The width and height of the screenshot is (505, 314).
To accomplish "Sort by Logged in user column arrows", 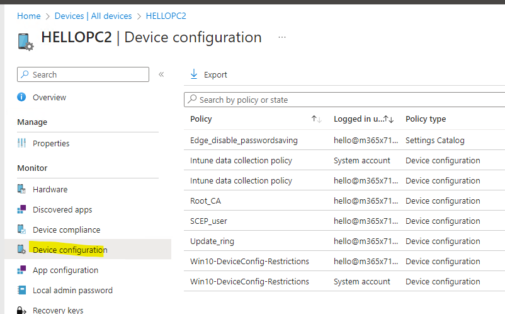I will click(x=389, y=119).
